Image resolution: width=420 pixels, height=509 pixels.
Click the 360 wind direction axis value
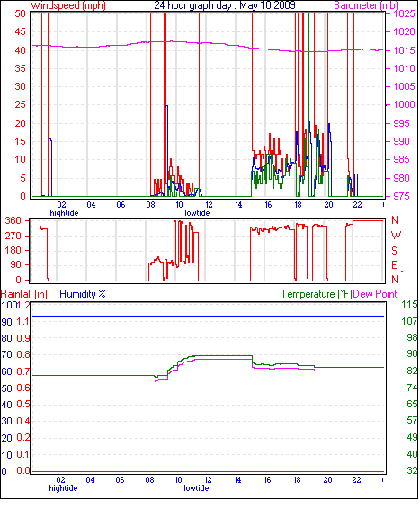pos(13,220)
